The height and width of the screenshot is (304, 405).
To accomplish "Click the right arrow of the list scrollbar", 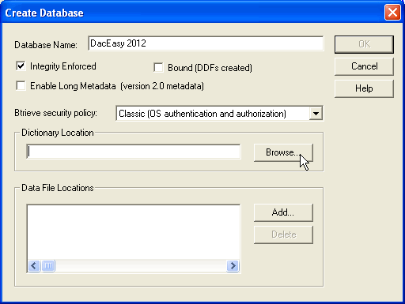I will (x=233, y=266).
